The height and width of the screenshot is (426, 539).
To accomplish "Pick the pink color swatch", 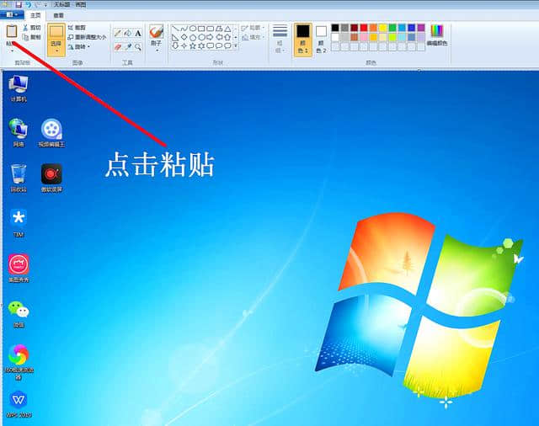I will point(364,37).
